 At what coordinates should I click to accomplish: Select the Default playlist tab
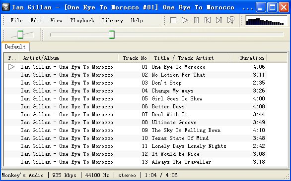pos(15,46)
